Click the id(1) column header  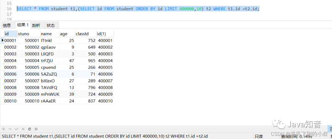tap(105, 34)
